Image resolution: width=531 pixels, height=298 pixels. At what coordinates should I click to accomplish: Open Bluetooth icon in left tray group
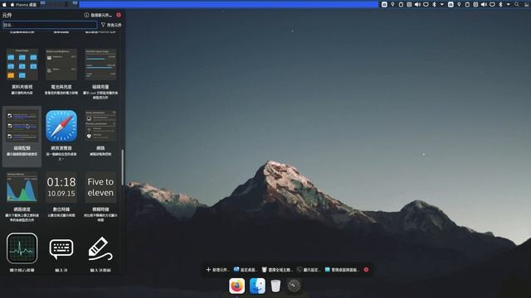click(435, 4)
